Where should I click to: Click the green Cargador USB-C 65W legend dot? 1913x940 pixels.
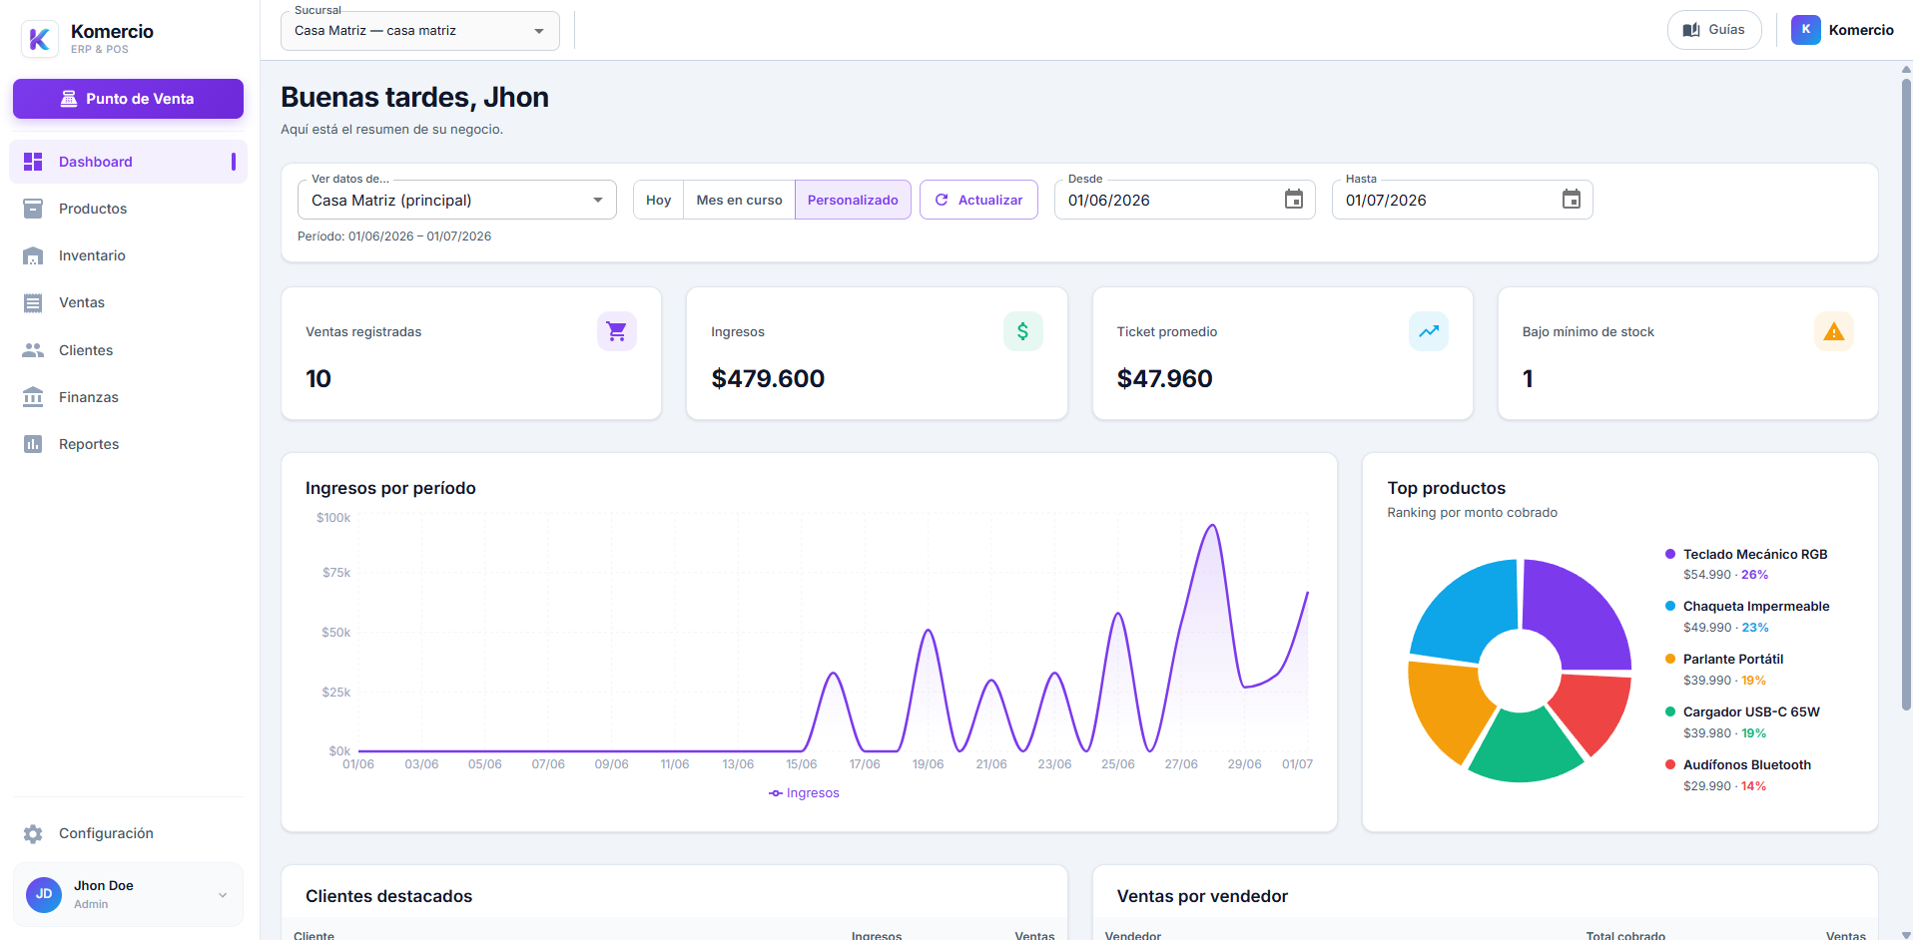point(1670,711)
